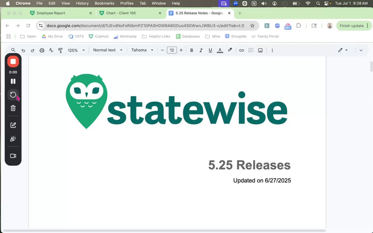Open the drawing pen tool in the recorder panel
373x233 pixels.
coord(13,125)
